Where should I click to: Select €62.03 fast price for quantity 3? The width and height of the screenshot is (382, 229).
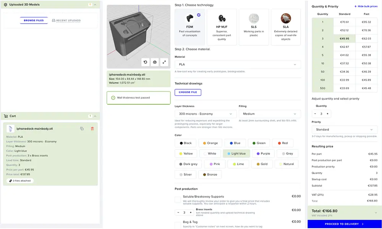(x=366, y=38)
